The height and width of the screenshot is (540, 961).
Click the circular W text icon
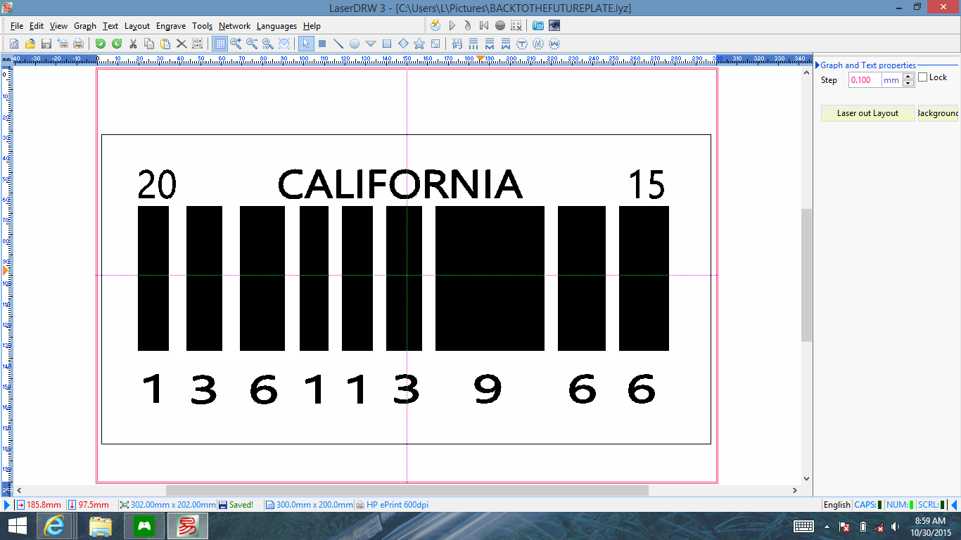pos(554,44)
